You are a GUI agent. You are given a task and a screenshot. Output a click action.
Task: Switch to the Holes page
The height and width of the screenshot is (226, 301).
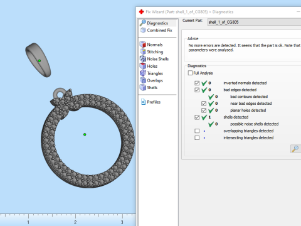click(152, 66)
